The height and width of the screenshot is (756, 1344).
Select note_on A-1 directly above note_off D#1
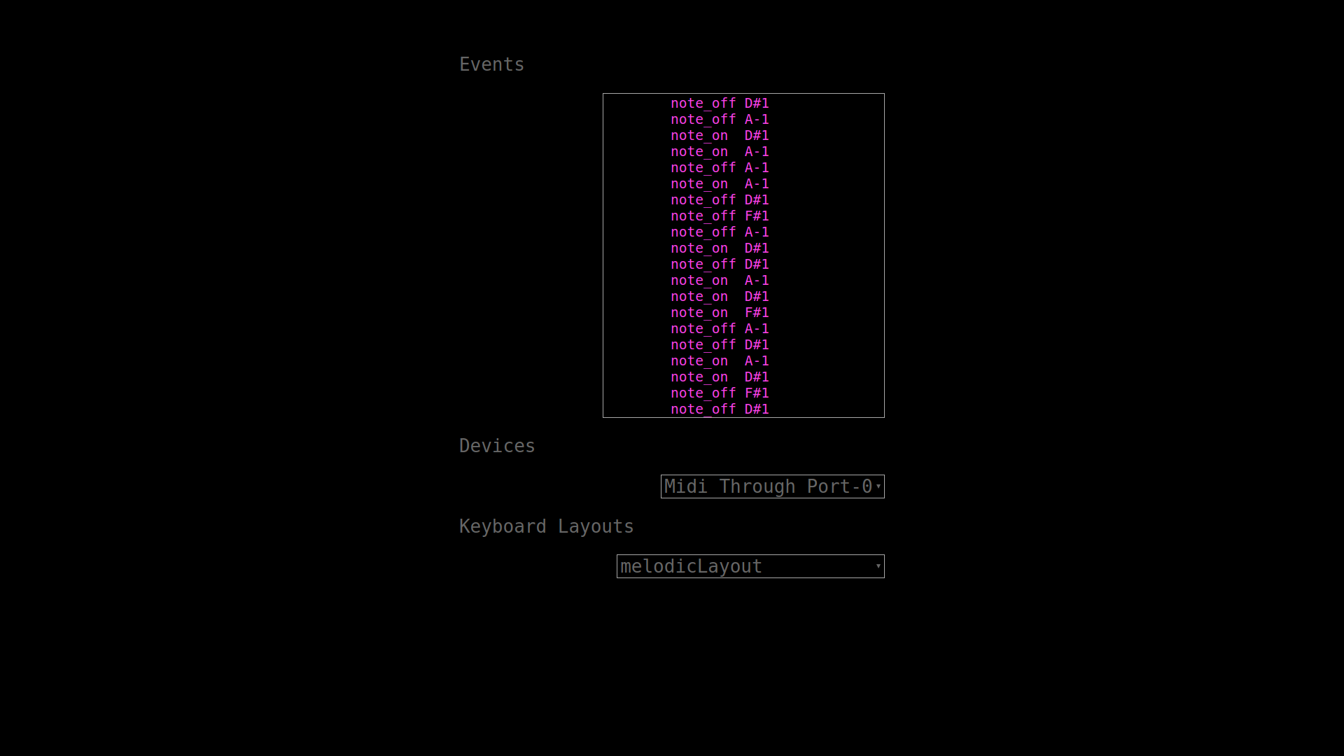point(720,184)
